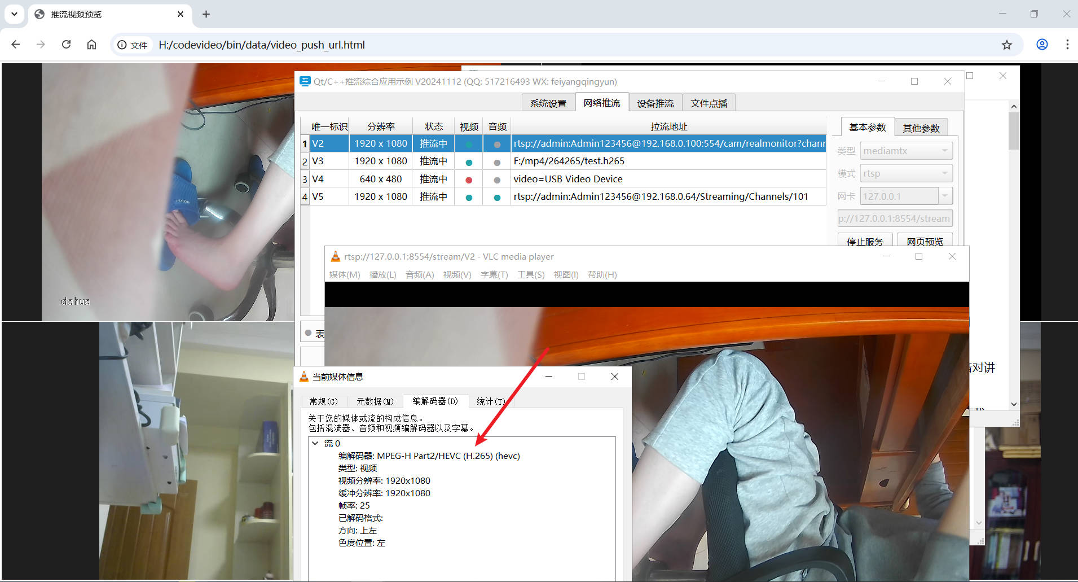
Task: Open the 模式 rtsp dropdown
Action: tap(906, 173)
